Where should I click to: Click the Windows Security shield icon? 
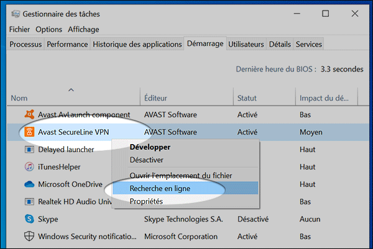point(29,237)
